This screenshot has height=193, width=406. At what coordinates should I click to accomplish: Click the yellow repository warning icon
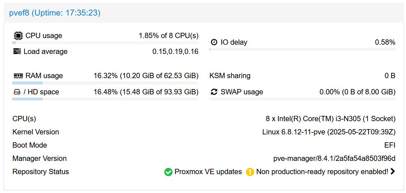pyautogui.click(x=250, y=172)
